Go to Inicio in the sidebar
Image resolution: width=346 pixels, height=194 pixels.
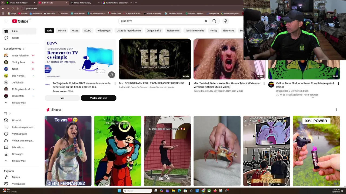(x=19, y=31)
